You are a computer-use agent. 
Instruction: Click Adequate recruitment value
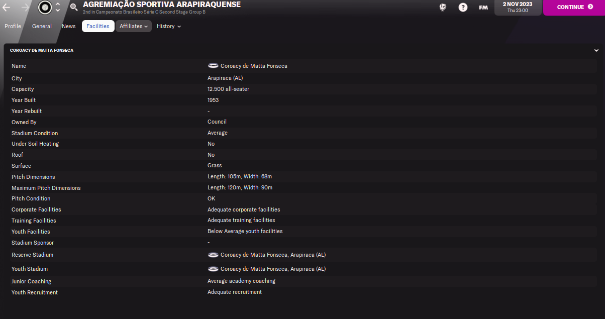coord(235,292)
